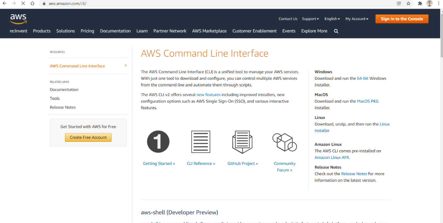The height and width of the screenshot is (223, 443).
Task: Open AWS Marketplace from the nav bar
Action: [209, 31]
